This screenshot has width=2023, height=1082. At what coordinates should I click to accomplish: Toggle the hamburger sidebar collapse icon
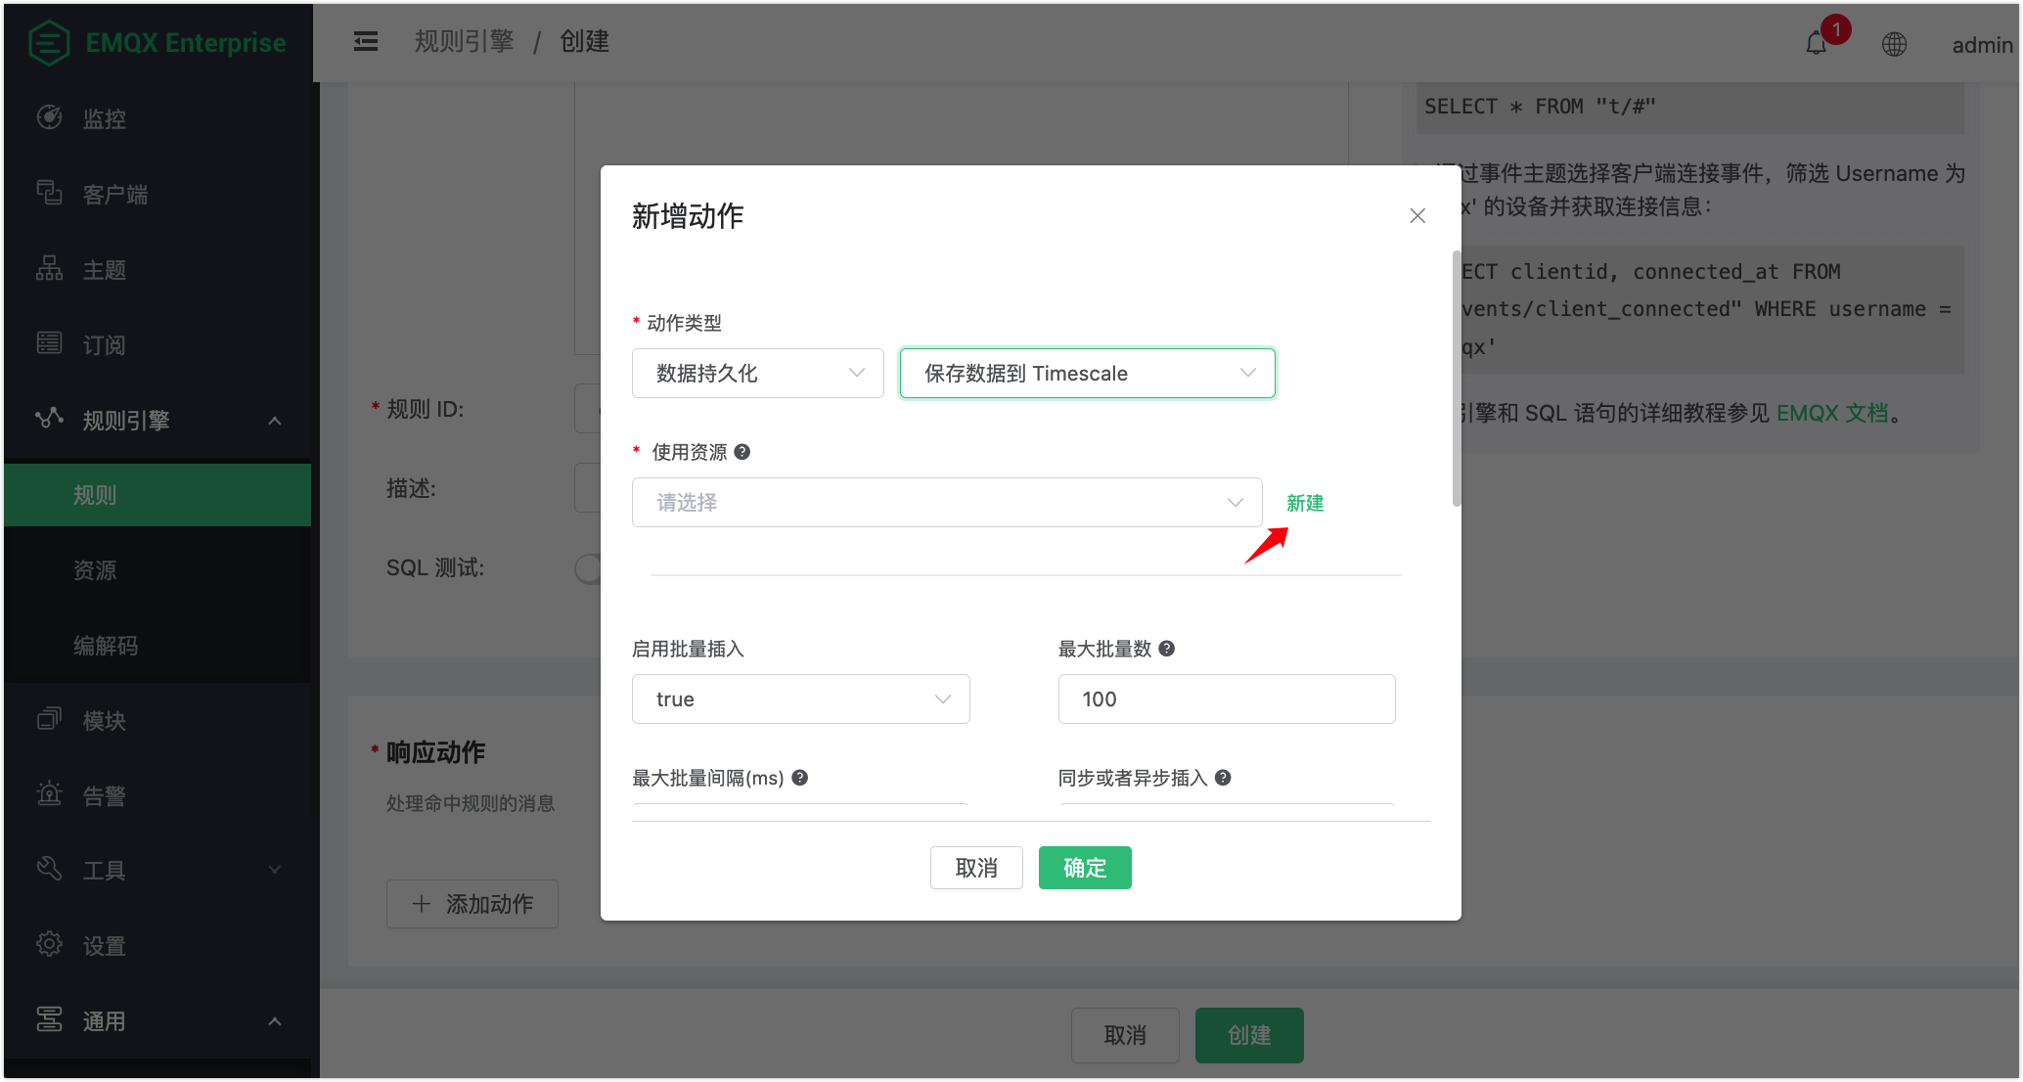coord(365,41)
